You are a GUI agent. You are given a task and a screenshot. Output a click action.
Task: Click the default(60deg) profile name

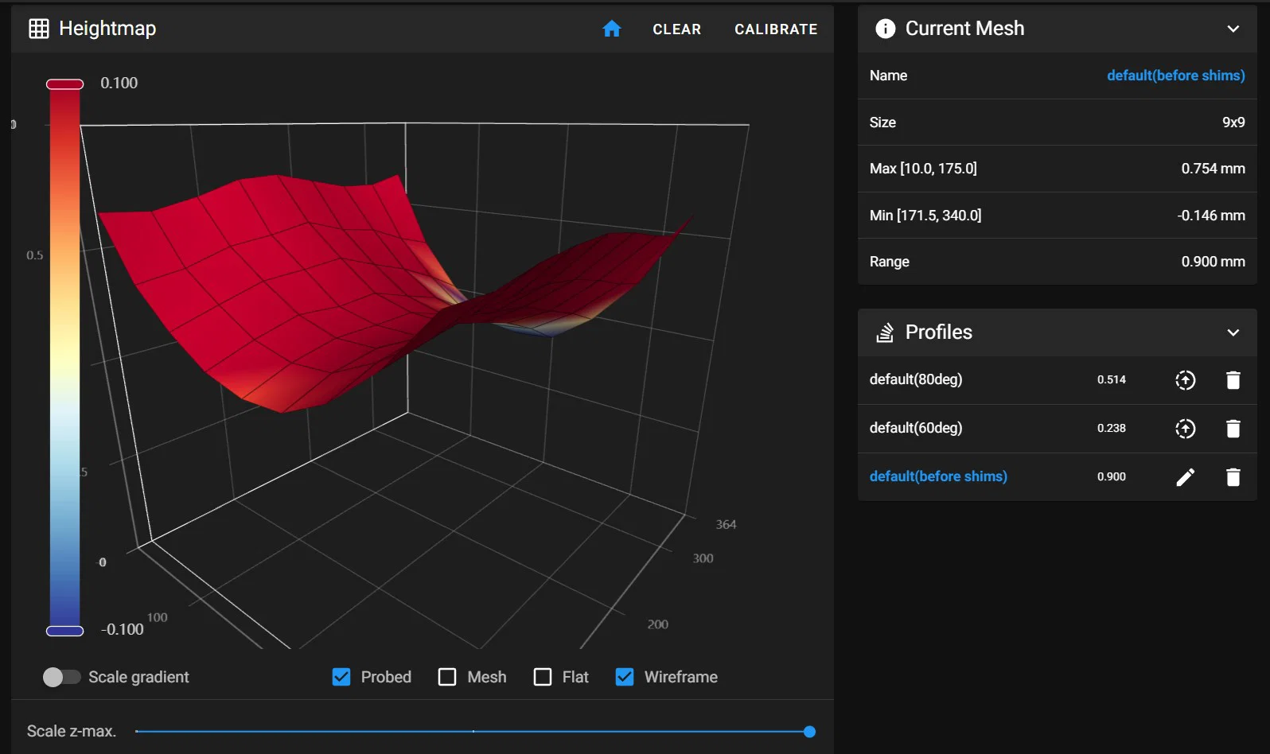[916, 428]
